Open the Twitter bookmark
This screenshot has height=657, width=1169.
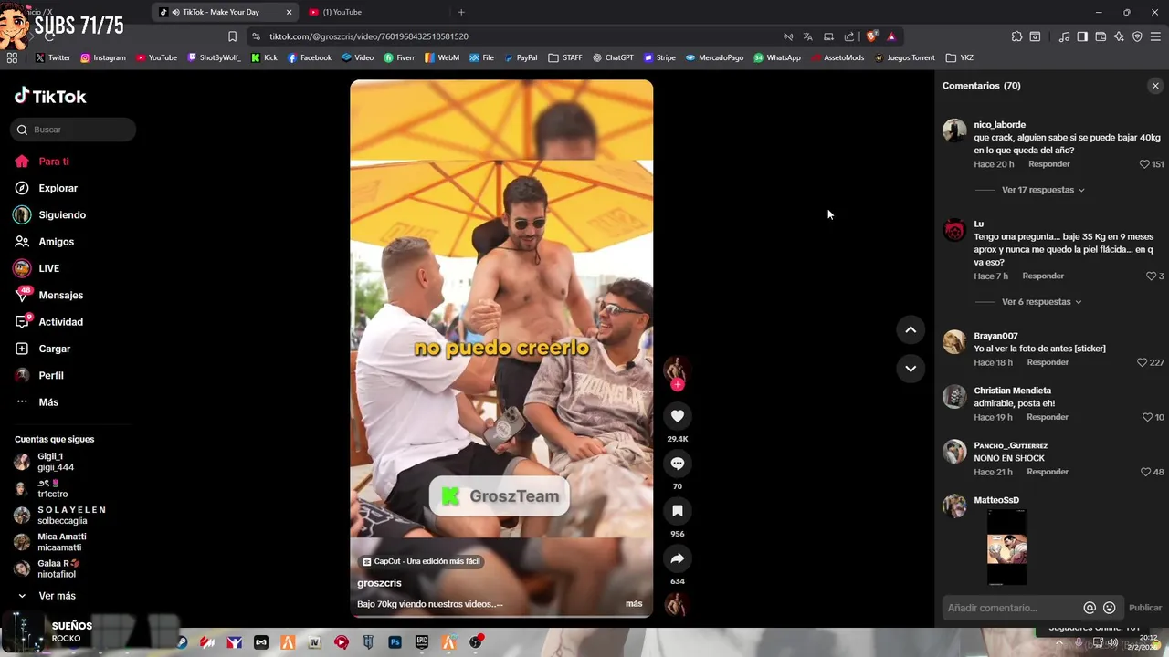(53, 57)
